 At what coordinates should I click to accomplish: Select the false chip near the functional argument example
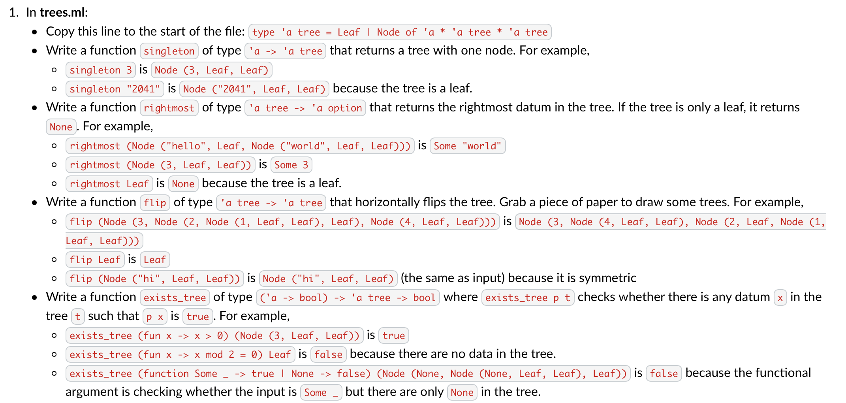(663, 373)
